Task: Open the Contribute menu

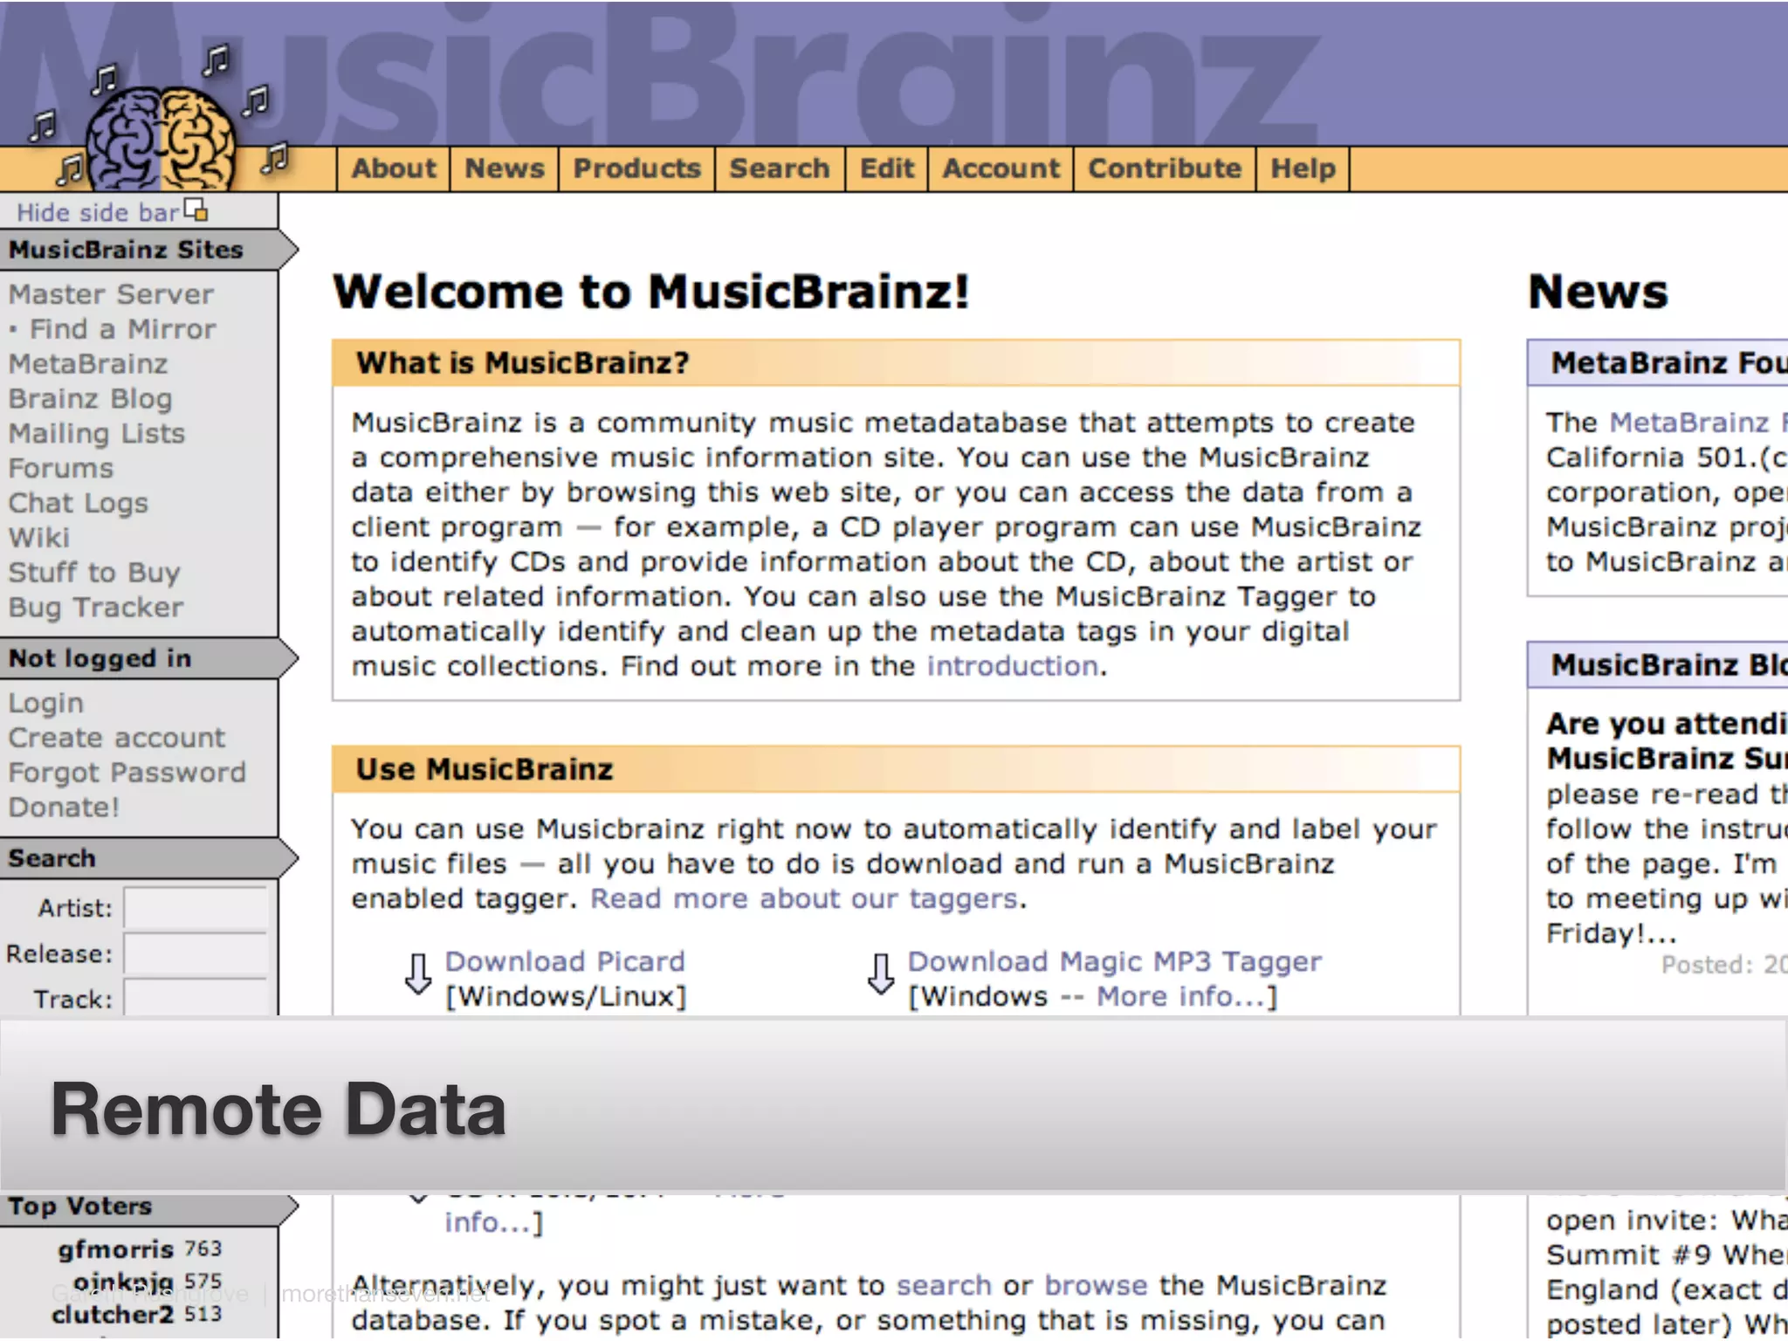Action: [1165, 168]
